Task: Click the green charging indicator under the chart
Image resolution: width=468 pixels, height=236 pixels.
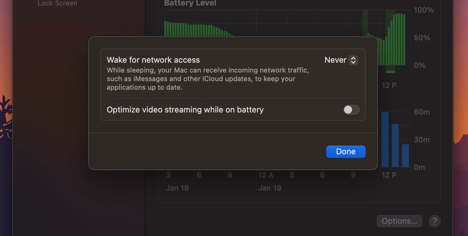Action: pyautogui.click(x=390, y=72)
